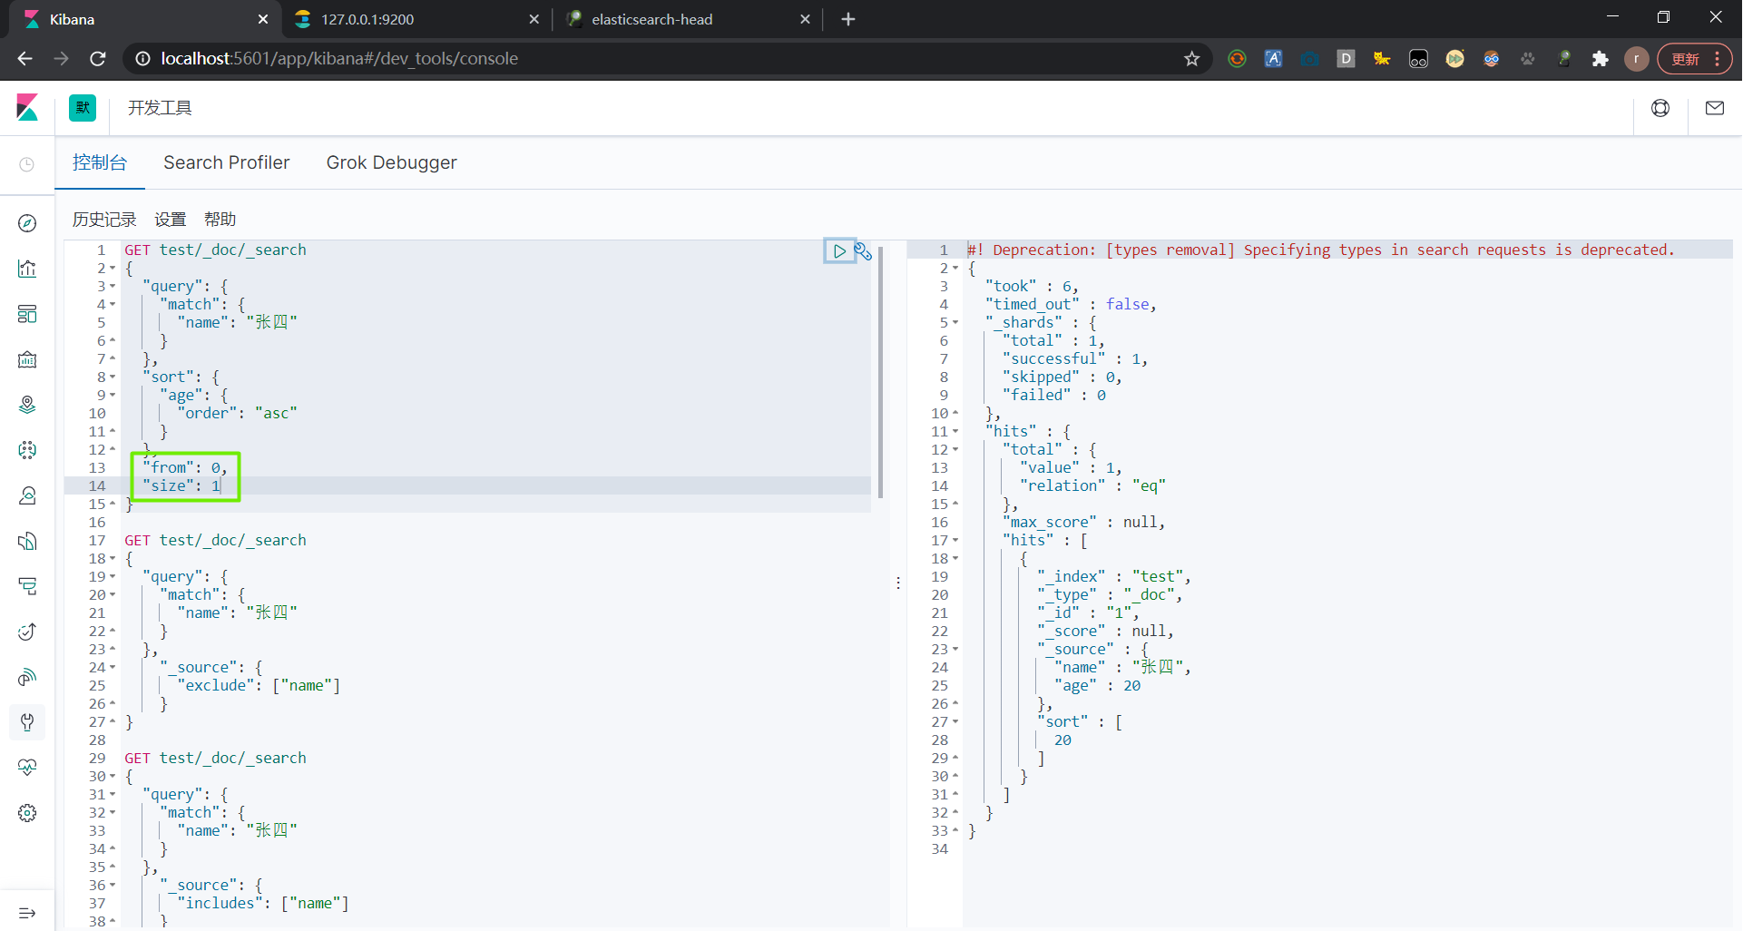The width and height of the screenshot is (1743, 931).
Task: Open Infrastructure icon in sidebar
Action: (27, 495)
